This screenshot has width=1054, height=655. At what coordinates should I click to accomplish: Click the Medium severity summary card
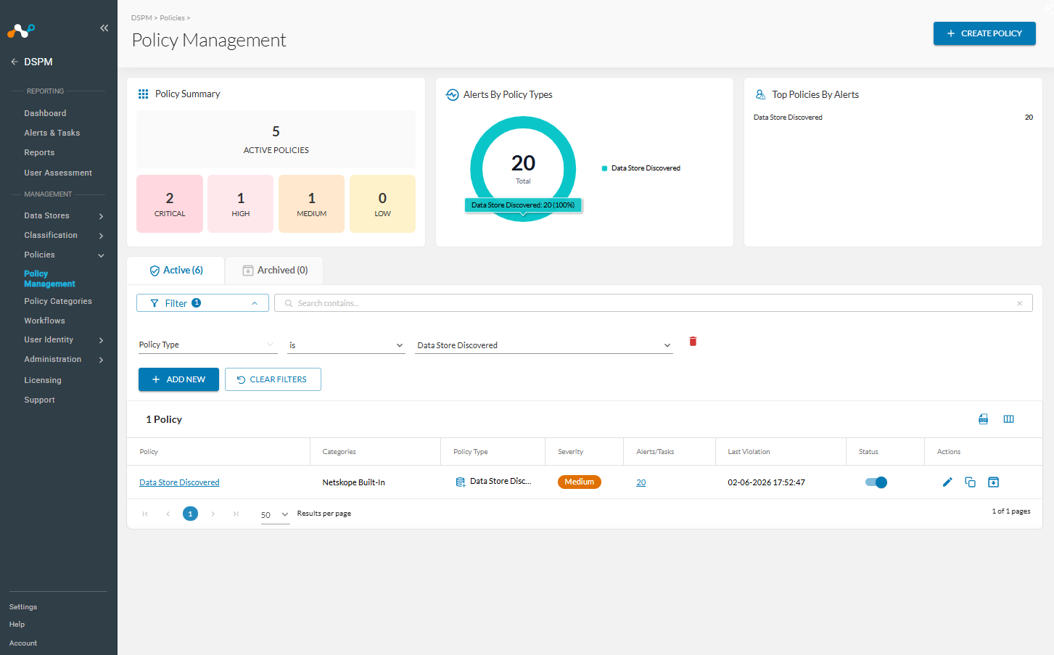[x=311, y=204]
